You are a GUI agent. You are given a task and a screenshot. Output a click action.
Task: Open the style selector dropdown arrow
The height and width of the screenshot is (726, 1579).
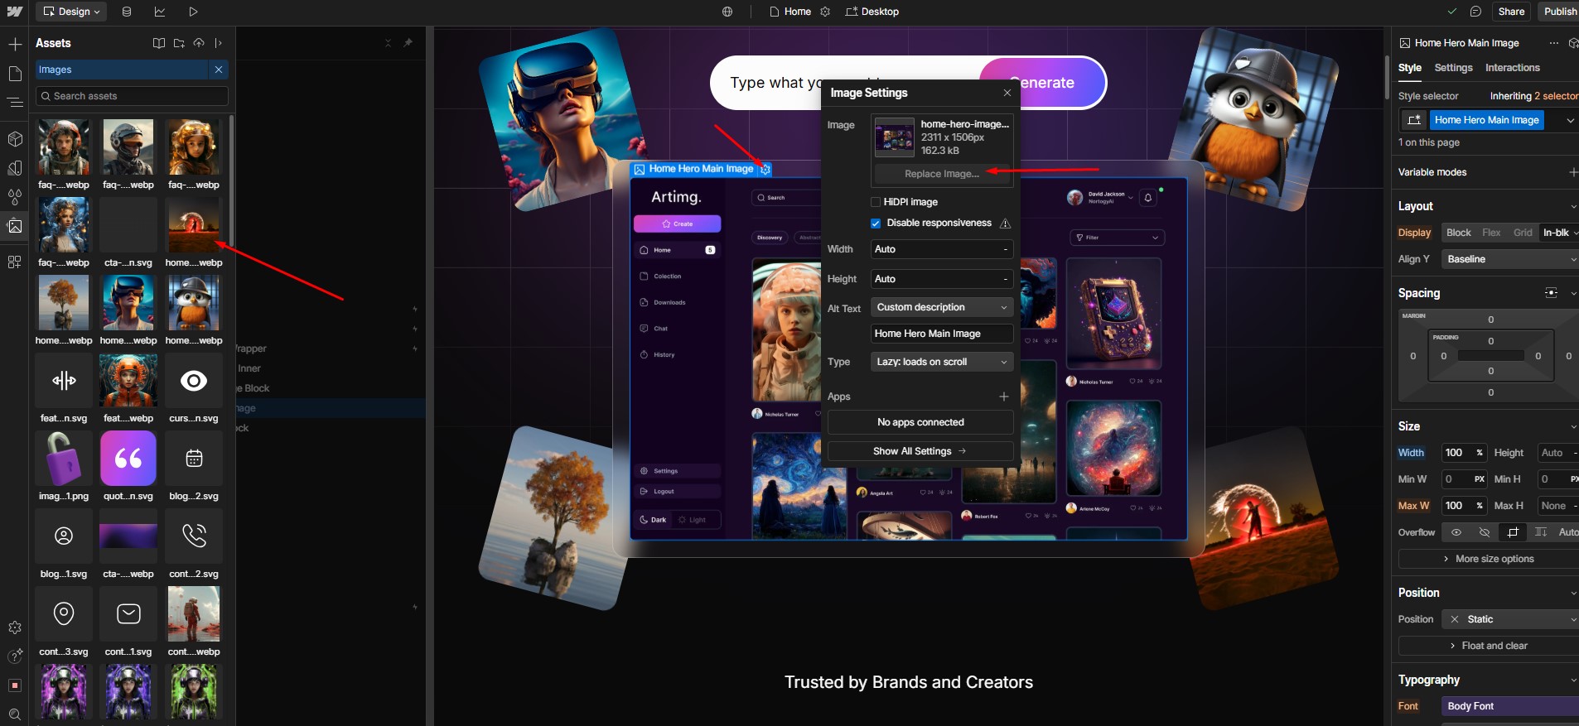(x=1570, y=120)
